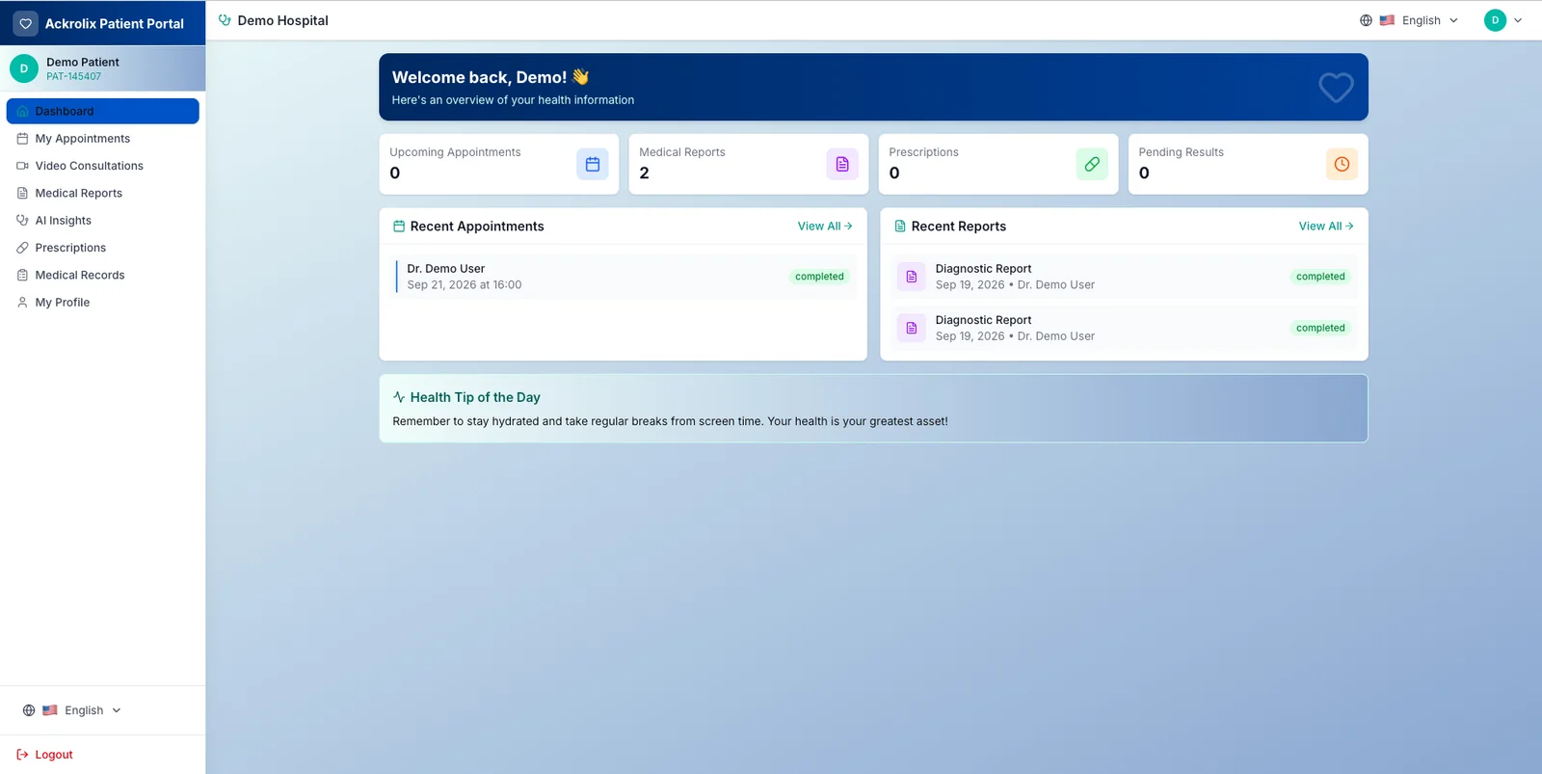Click the Medical Reports document icon in sidebar
This screenshot has width=1542, height=774.
click(22, 193)
